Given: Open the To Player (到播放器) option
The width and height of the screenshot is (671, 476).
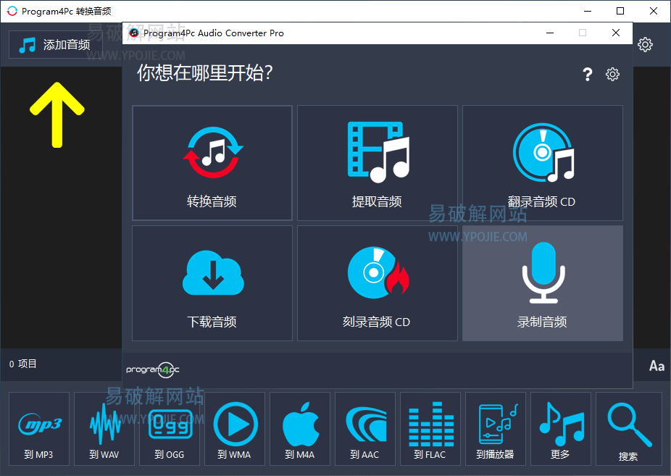Looking at the screenshot, I should [x=495, y=429].
